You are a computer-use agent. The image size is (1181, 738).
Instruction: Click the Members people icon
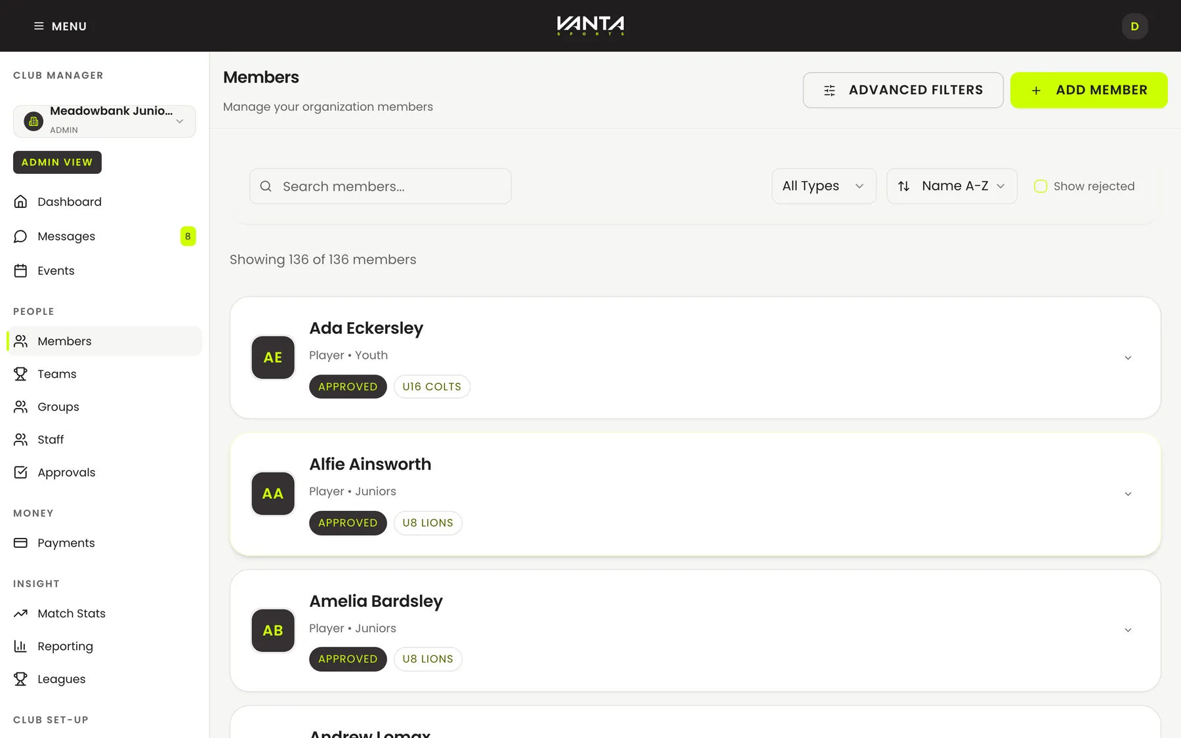(21, 341)
